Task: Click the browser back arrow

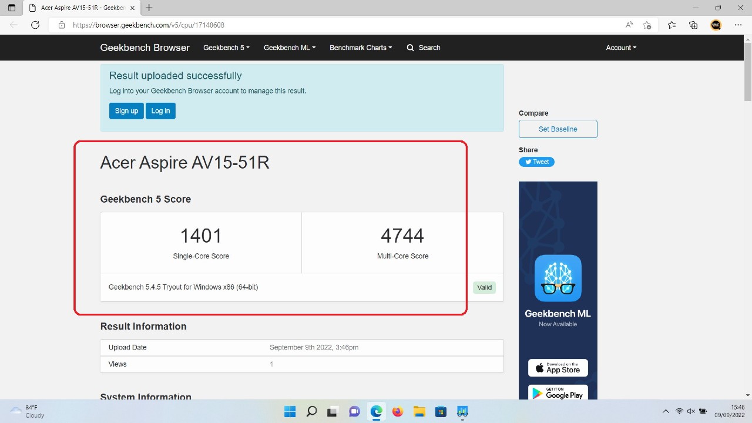Action: pos(14,25)
